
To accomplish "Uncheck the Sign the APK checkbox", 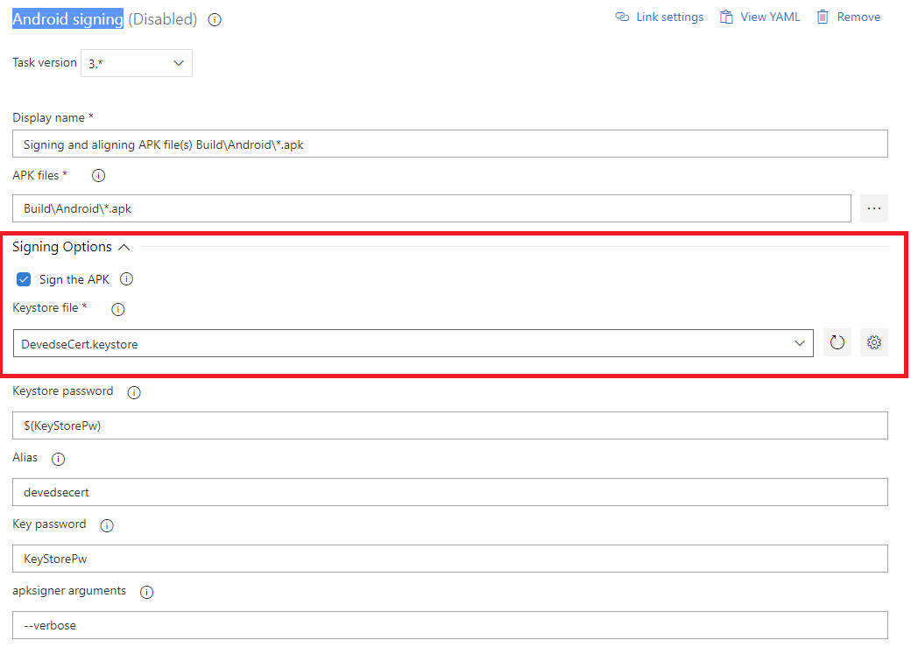I will pyautogui.click(x=23, y=278).
